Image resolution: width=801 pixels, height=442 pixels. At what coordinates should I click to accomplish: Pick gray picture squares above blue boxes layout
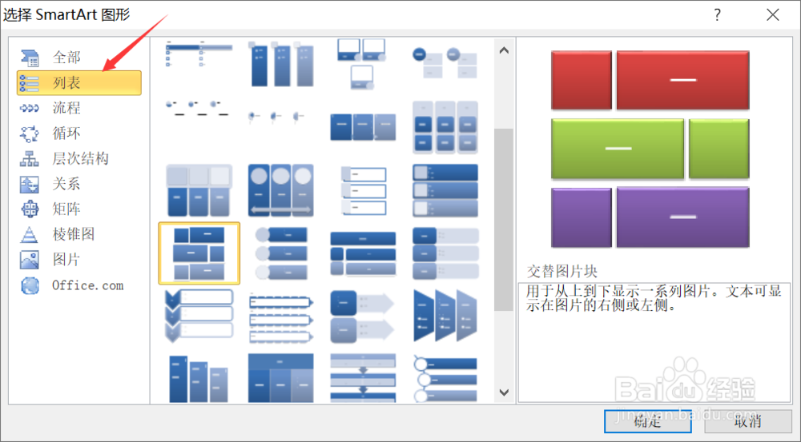(199, 190)
